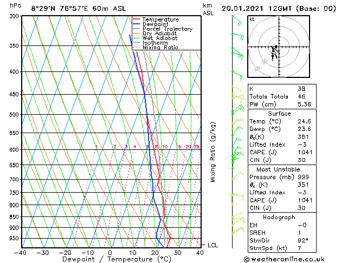
Task: Click the '500' pressure level label
Action: coord(15,114)
